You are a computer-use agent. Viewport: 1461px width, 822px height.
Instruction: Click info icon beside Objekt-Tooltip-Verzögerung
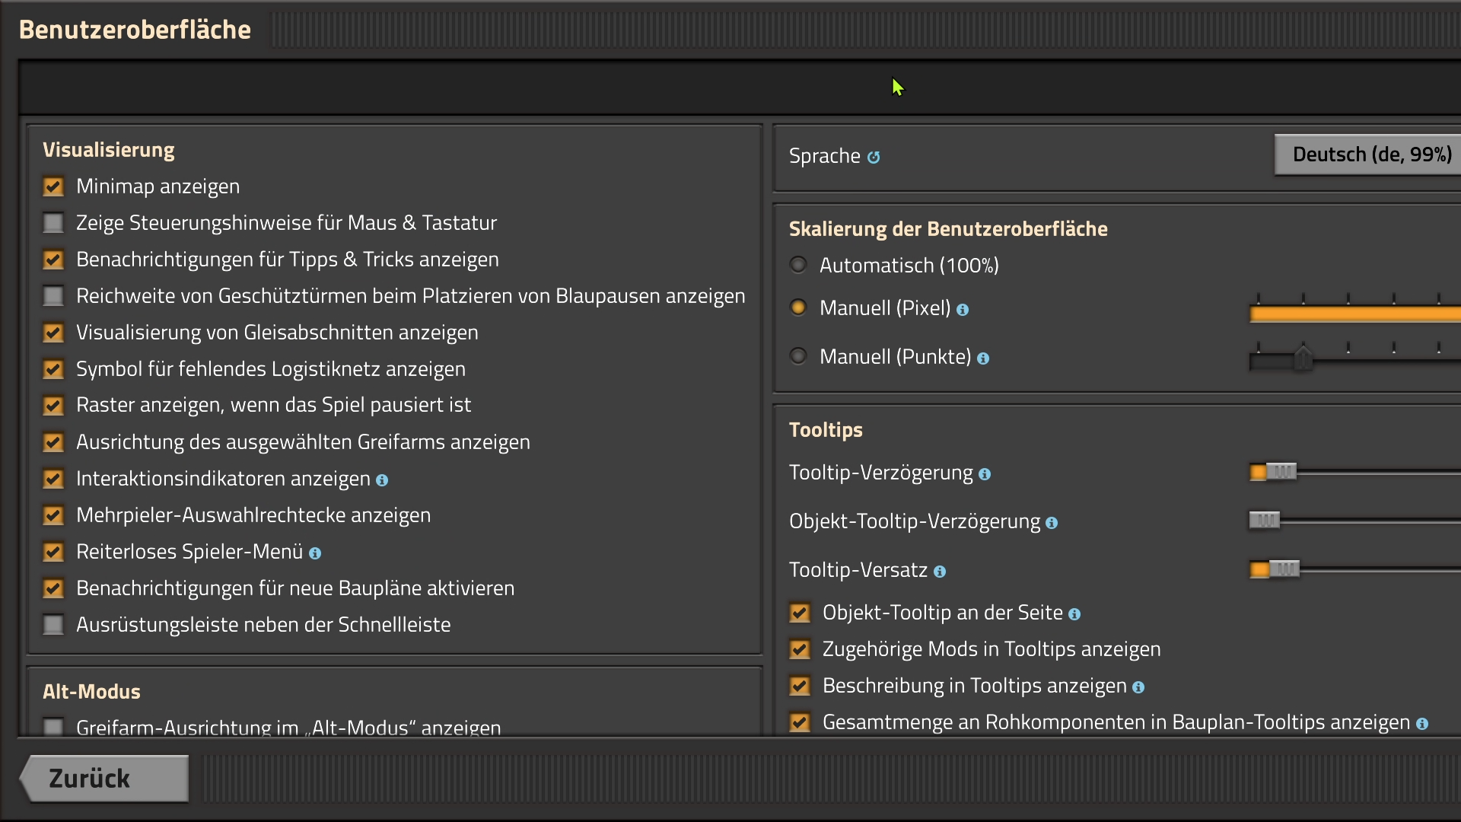pos(1052,523)
